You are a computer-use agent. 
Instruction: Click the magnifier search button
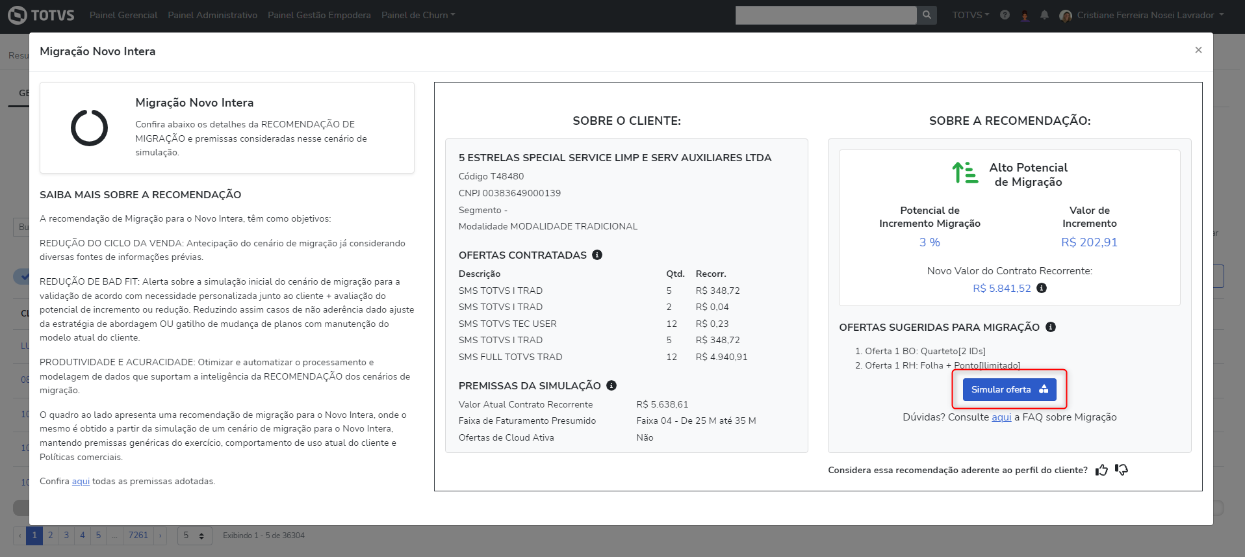pos(927,15)
